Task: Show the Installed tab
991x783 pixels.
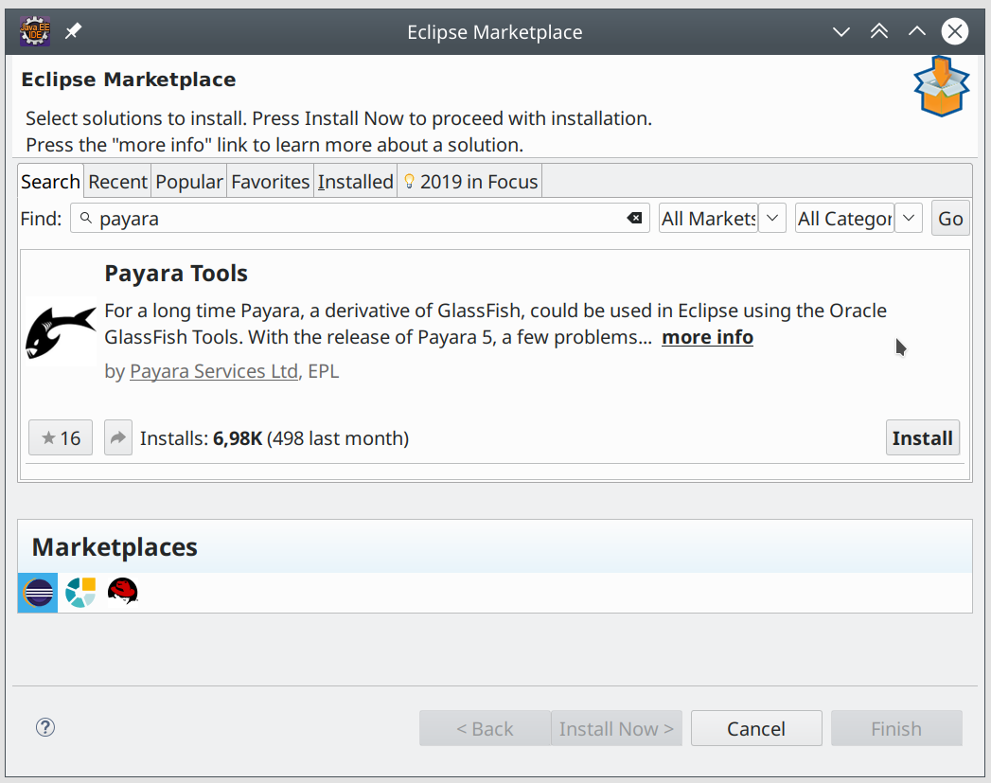Action: [x=355, y=181]
